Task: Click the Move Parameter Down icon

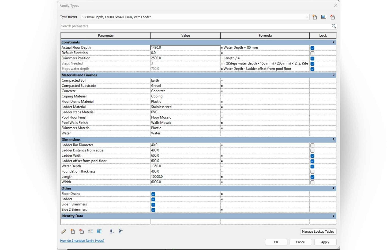Action: pos(99,231)
